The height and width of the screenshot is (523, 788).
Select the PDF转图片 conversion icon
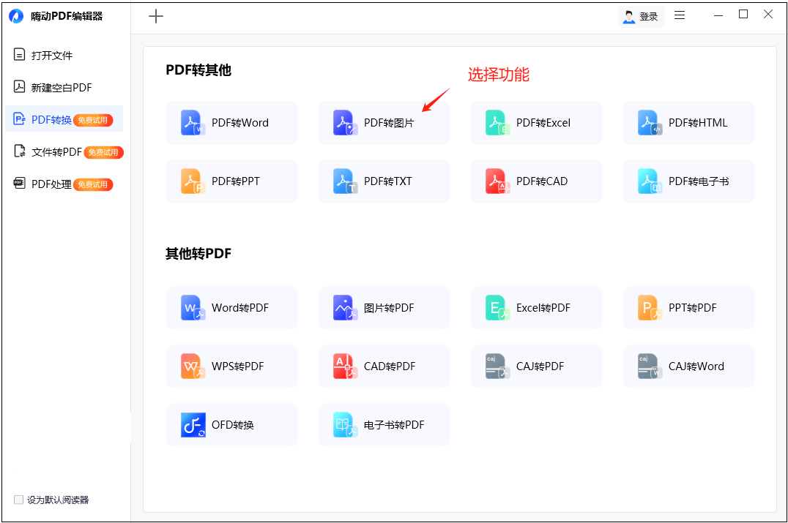click(x=345, y=123)
